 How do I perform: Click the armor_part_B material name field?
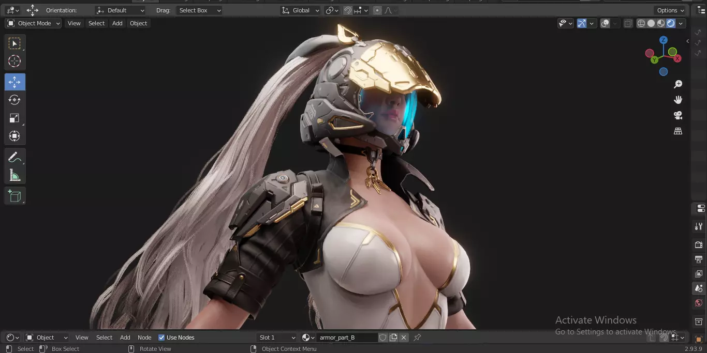pos(346,337)
